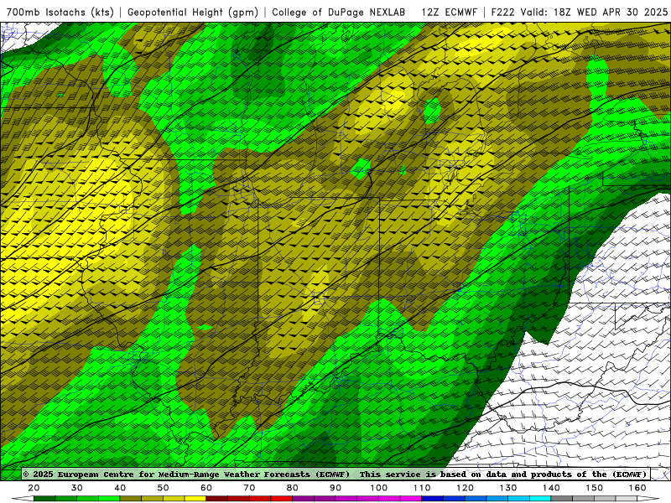The image size is (671, 503).
Task: Click the ECMWF copyright notice text
Action: 335,474
